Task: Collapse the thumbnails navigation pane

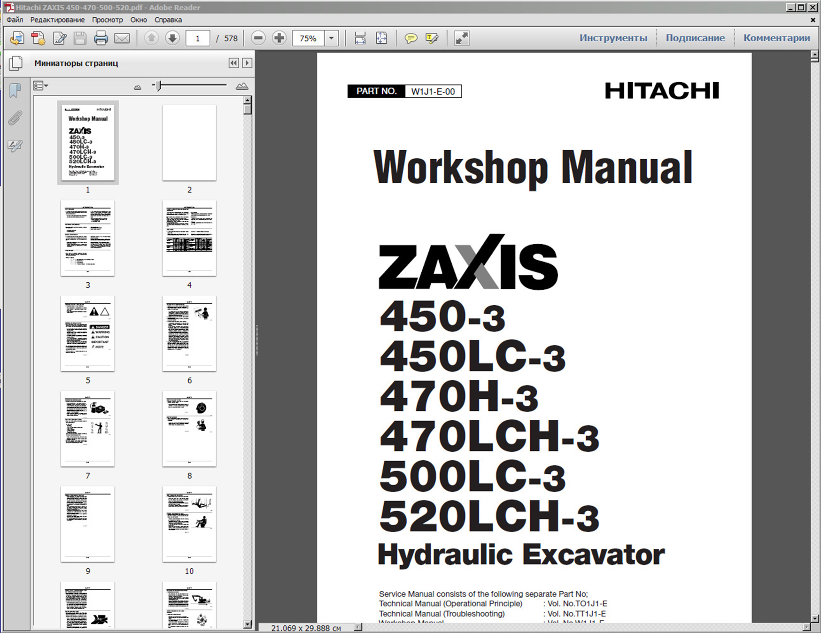Action: tap(233, 63)
